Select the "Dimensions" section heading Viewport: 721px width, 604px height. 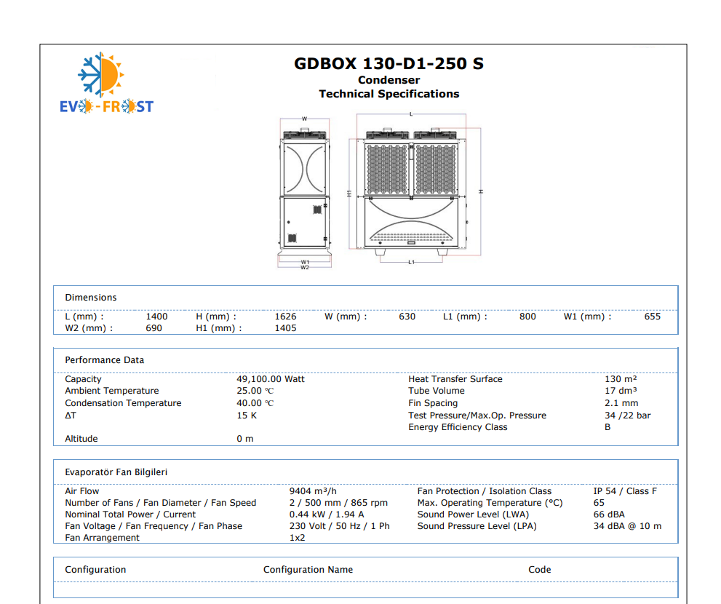[x=91, y=298]
